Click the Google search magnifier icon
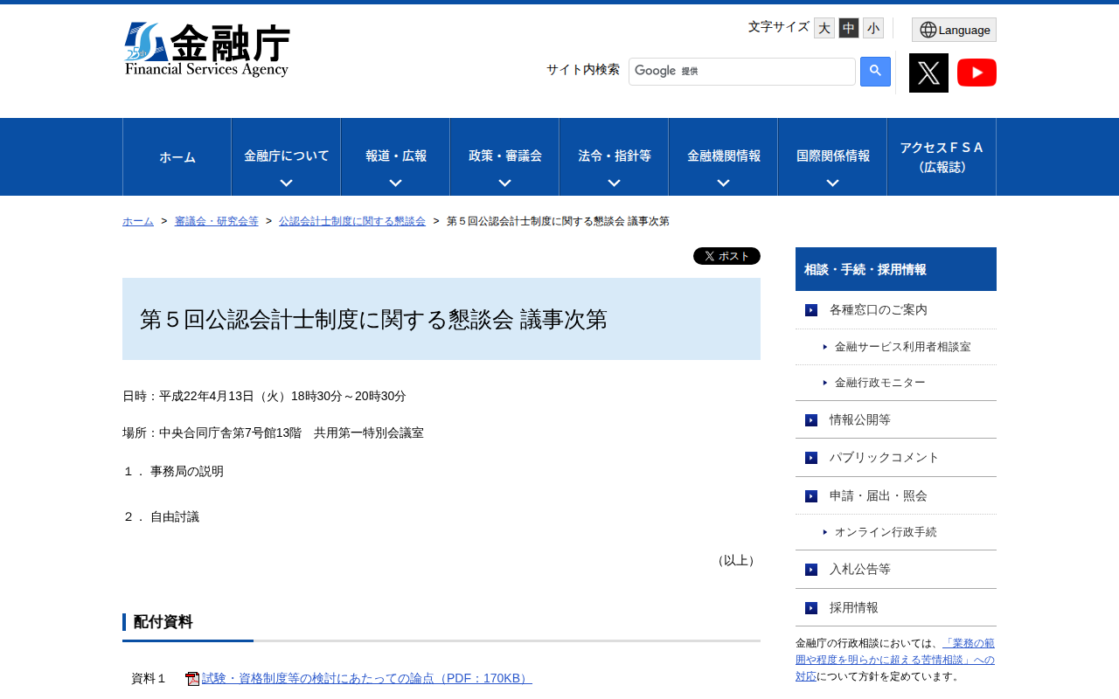This screenshot has height=699, width=1119. click(874, 71)
